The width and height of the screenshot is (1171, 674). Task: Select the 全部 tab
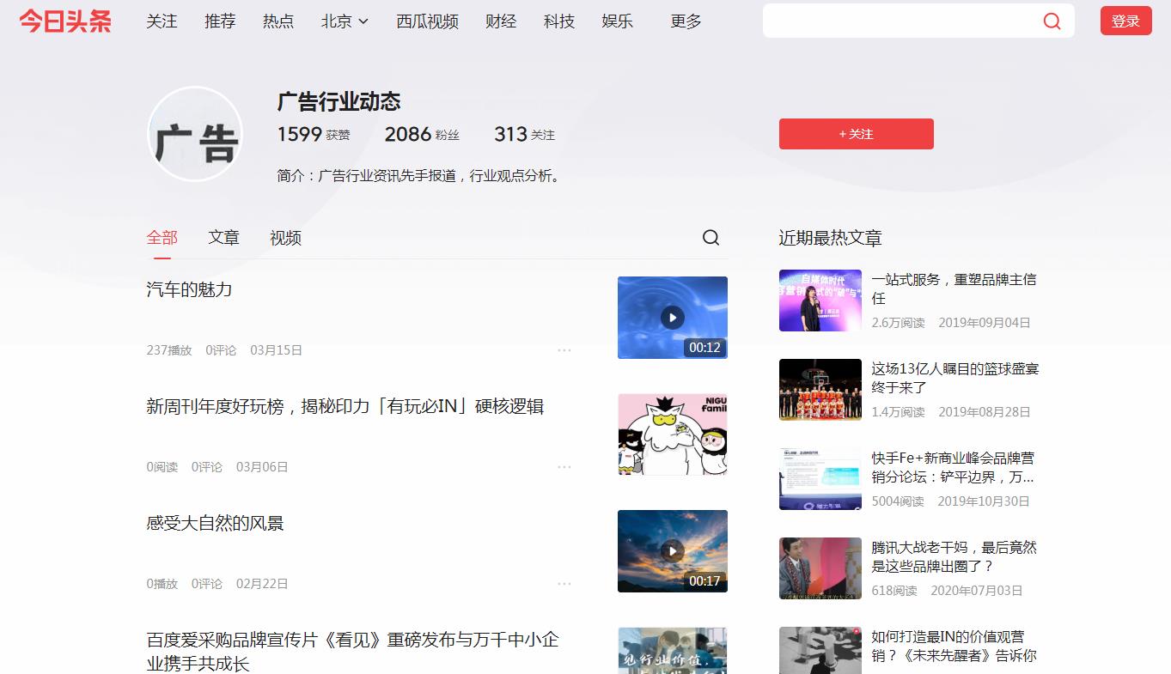pos(162,238)
